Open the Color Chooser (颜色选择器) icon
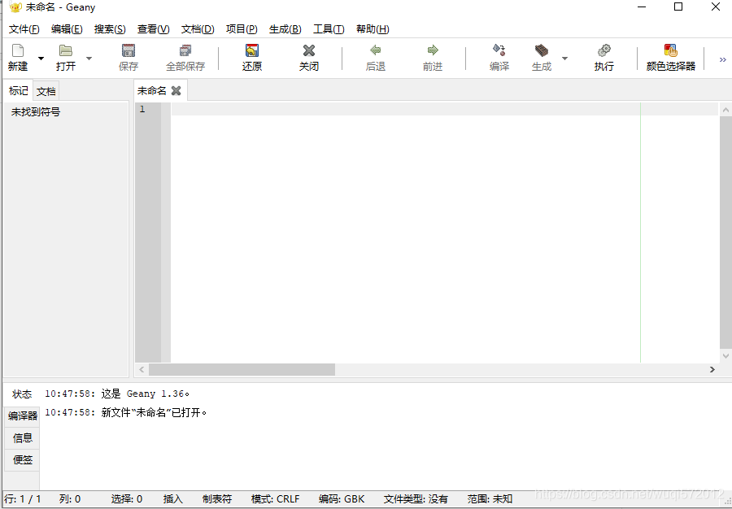Screen dimensions: 732x509 click(x=671, y=50)
